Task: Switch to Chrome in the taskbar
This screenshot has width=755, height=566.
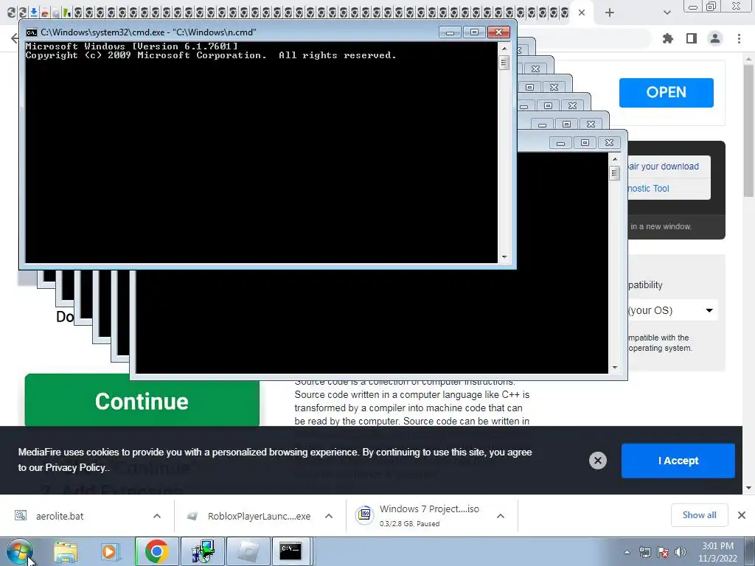Action: pos(156,551)
